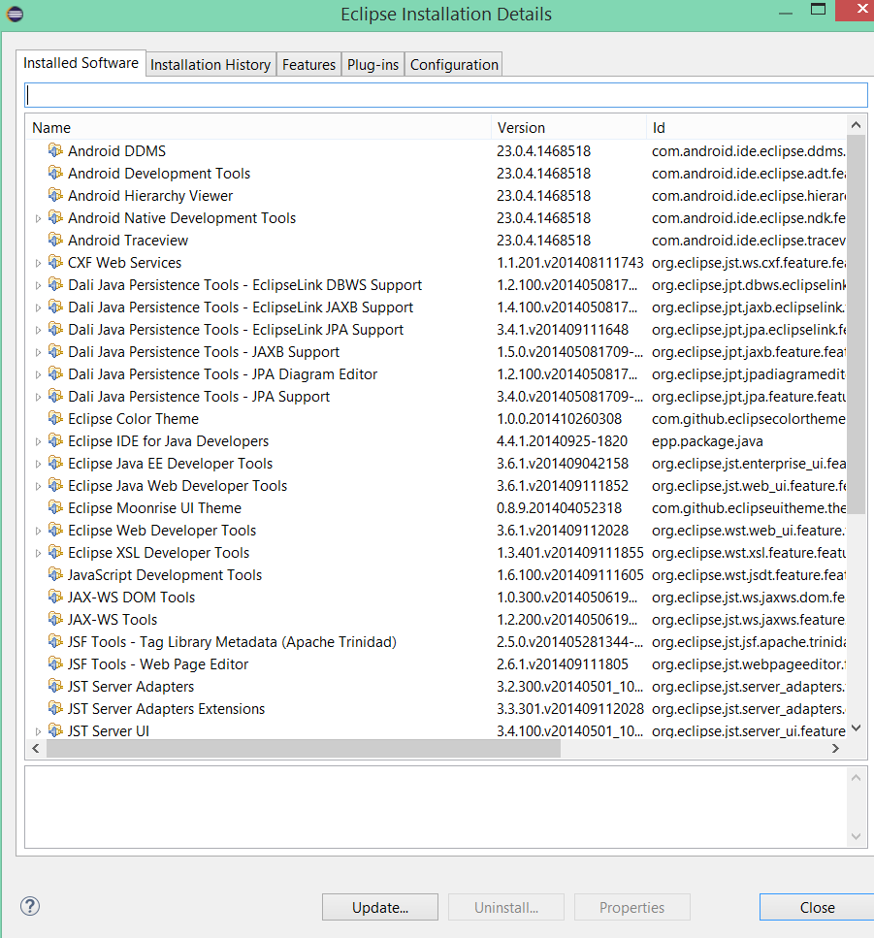
Task: Select Dali JPA Support row text
Action: 199,397
